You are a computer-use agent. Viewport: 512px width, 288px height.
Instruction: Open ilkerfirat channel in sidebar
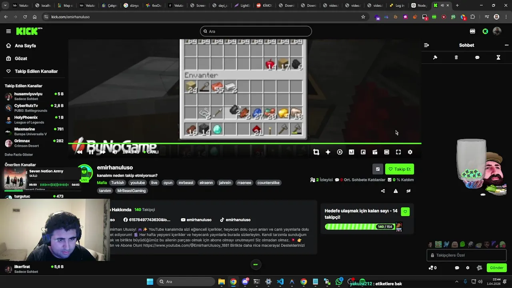click(34, 269)
